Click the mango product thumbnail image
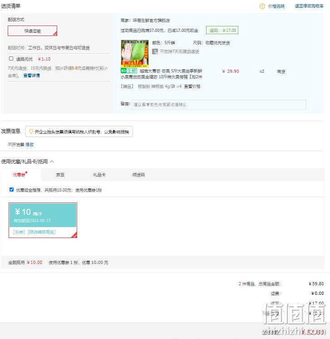The image size is (330, 339). 135,54
